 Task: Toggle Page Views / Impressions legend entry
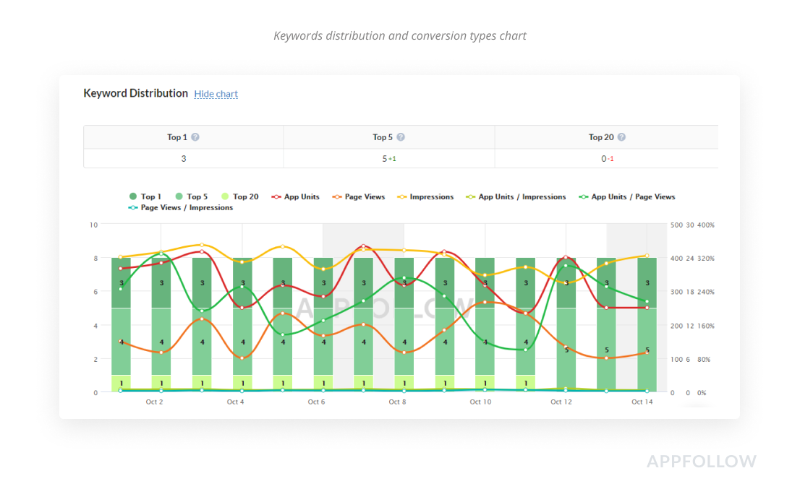181,207
